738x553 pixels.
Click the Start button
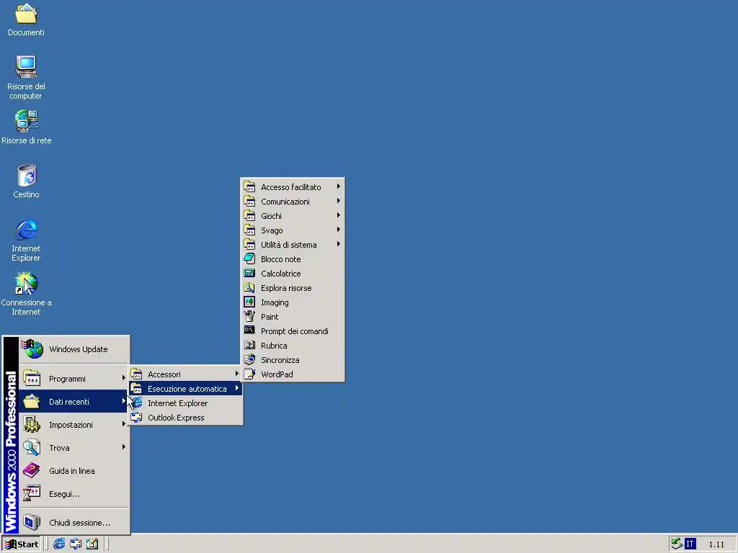[x=22, y=544]
